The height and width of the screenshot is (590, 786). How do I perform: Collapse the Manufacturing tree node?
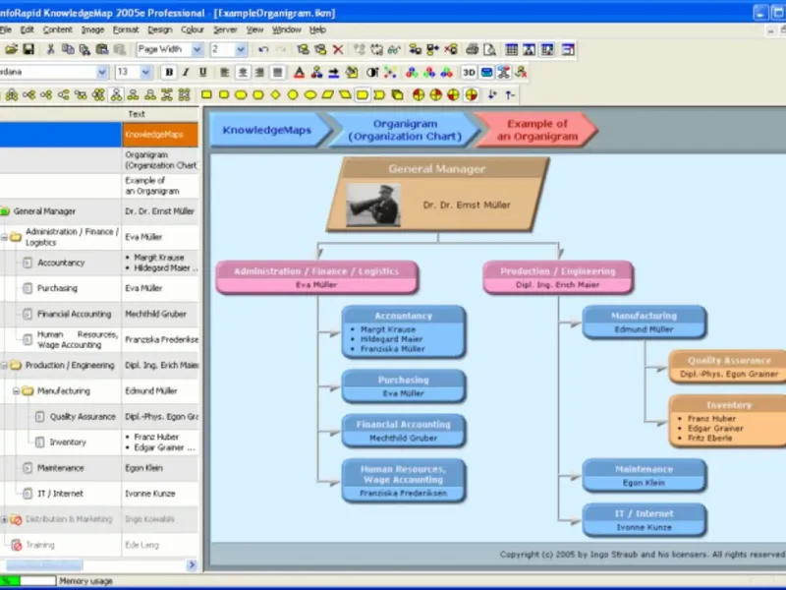(x=16, y=390)
